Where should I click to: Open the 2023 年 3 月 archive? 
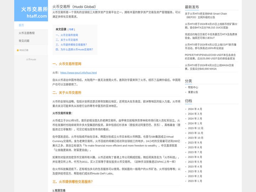195,171
